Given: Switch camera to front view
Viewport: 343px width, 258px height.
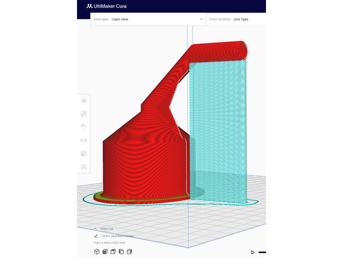Looking at the screenshot, I should [105, 251].
